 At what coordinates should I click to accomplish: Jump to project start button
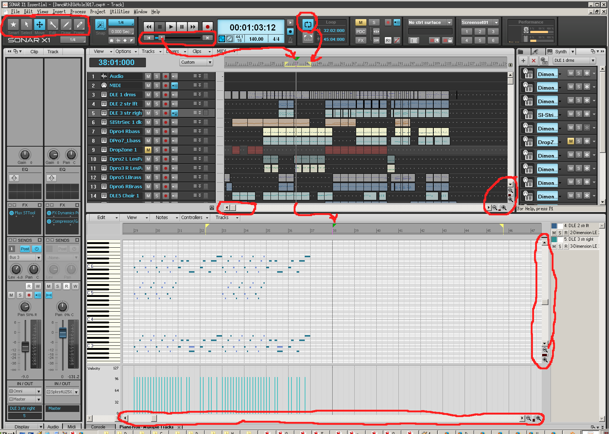pos(148,38)
